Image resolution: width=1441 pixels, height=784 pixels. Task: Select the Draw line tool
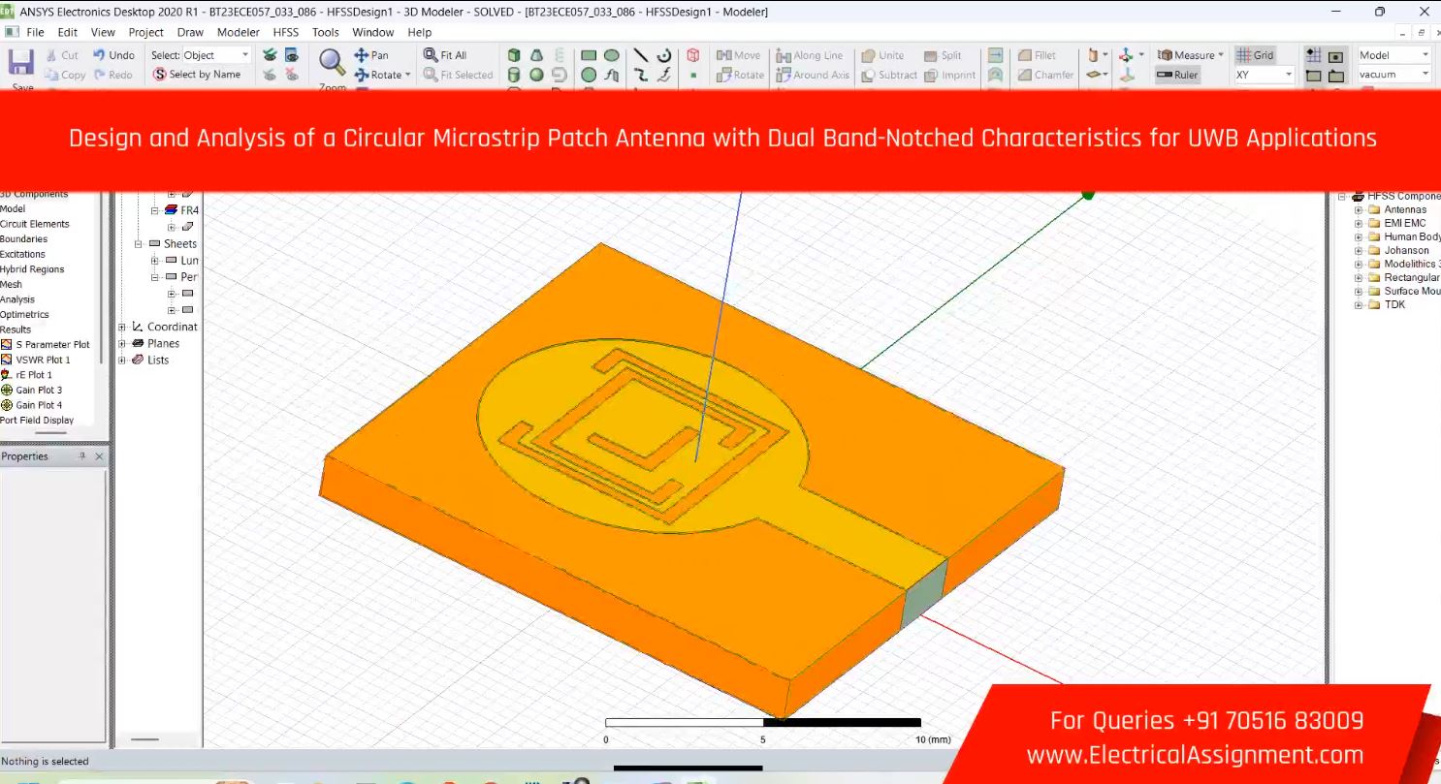point(641,55)
